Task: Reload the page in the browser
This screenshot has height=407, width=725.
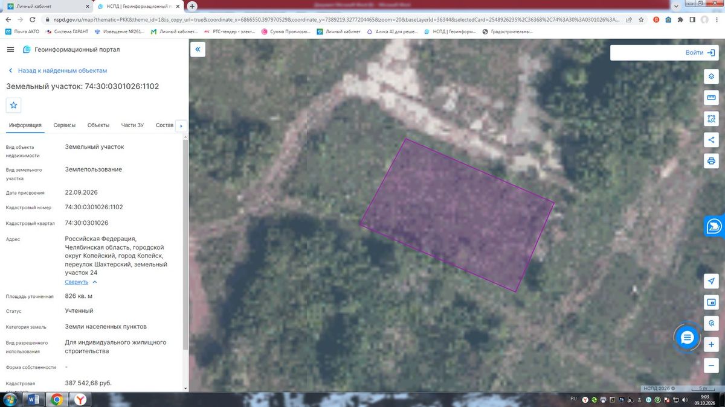Action: click(x=33, y=19)
